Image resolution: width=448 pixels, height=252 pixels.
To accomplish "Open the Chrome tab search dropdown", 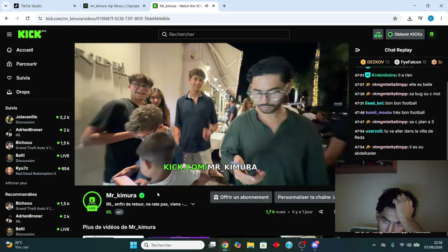I will pyautogui.click(x=6, y=6).
